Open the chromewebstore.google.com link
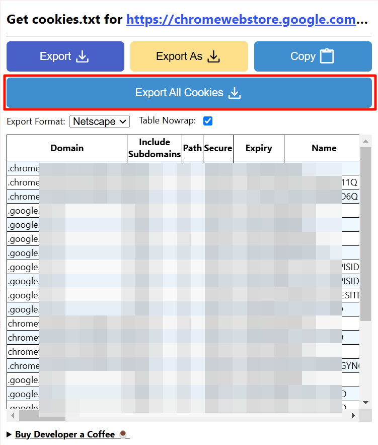378x445 pixels. click(241, 20)
